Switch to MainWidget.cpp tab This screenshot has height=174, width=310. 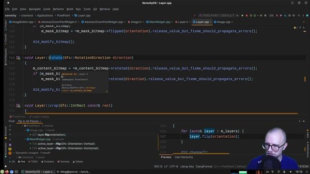[159, 22]
